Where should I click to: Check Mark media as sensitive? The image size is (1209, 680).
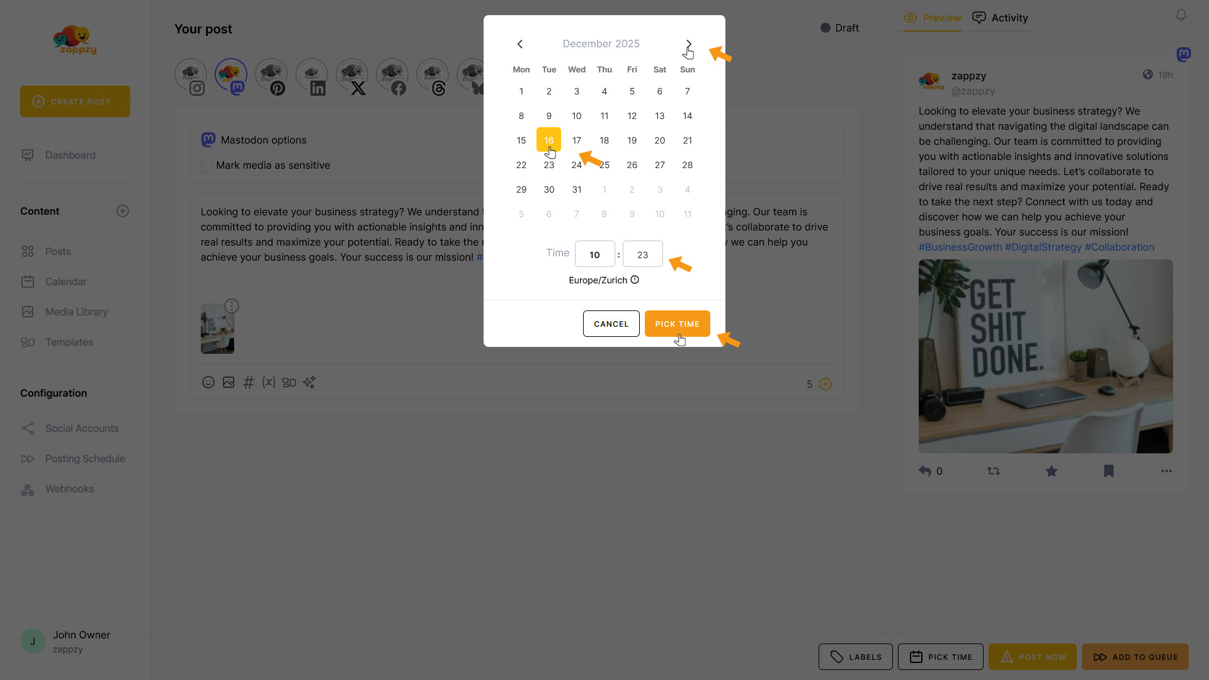[207, 166]
